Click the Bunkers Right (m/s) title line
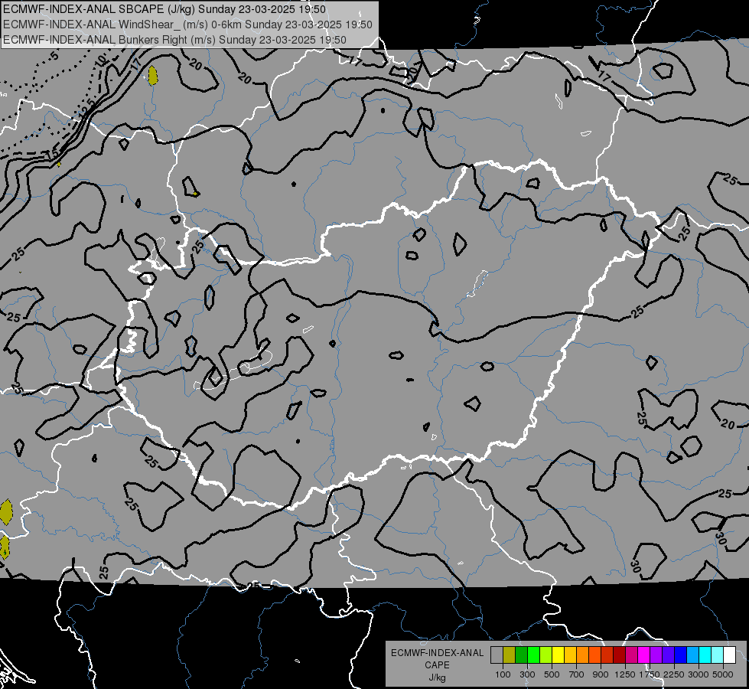This screenshot has width=749, height=689. (174, 40)
